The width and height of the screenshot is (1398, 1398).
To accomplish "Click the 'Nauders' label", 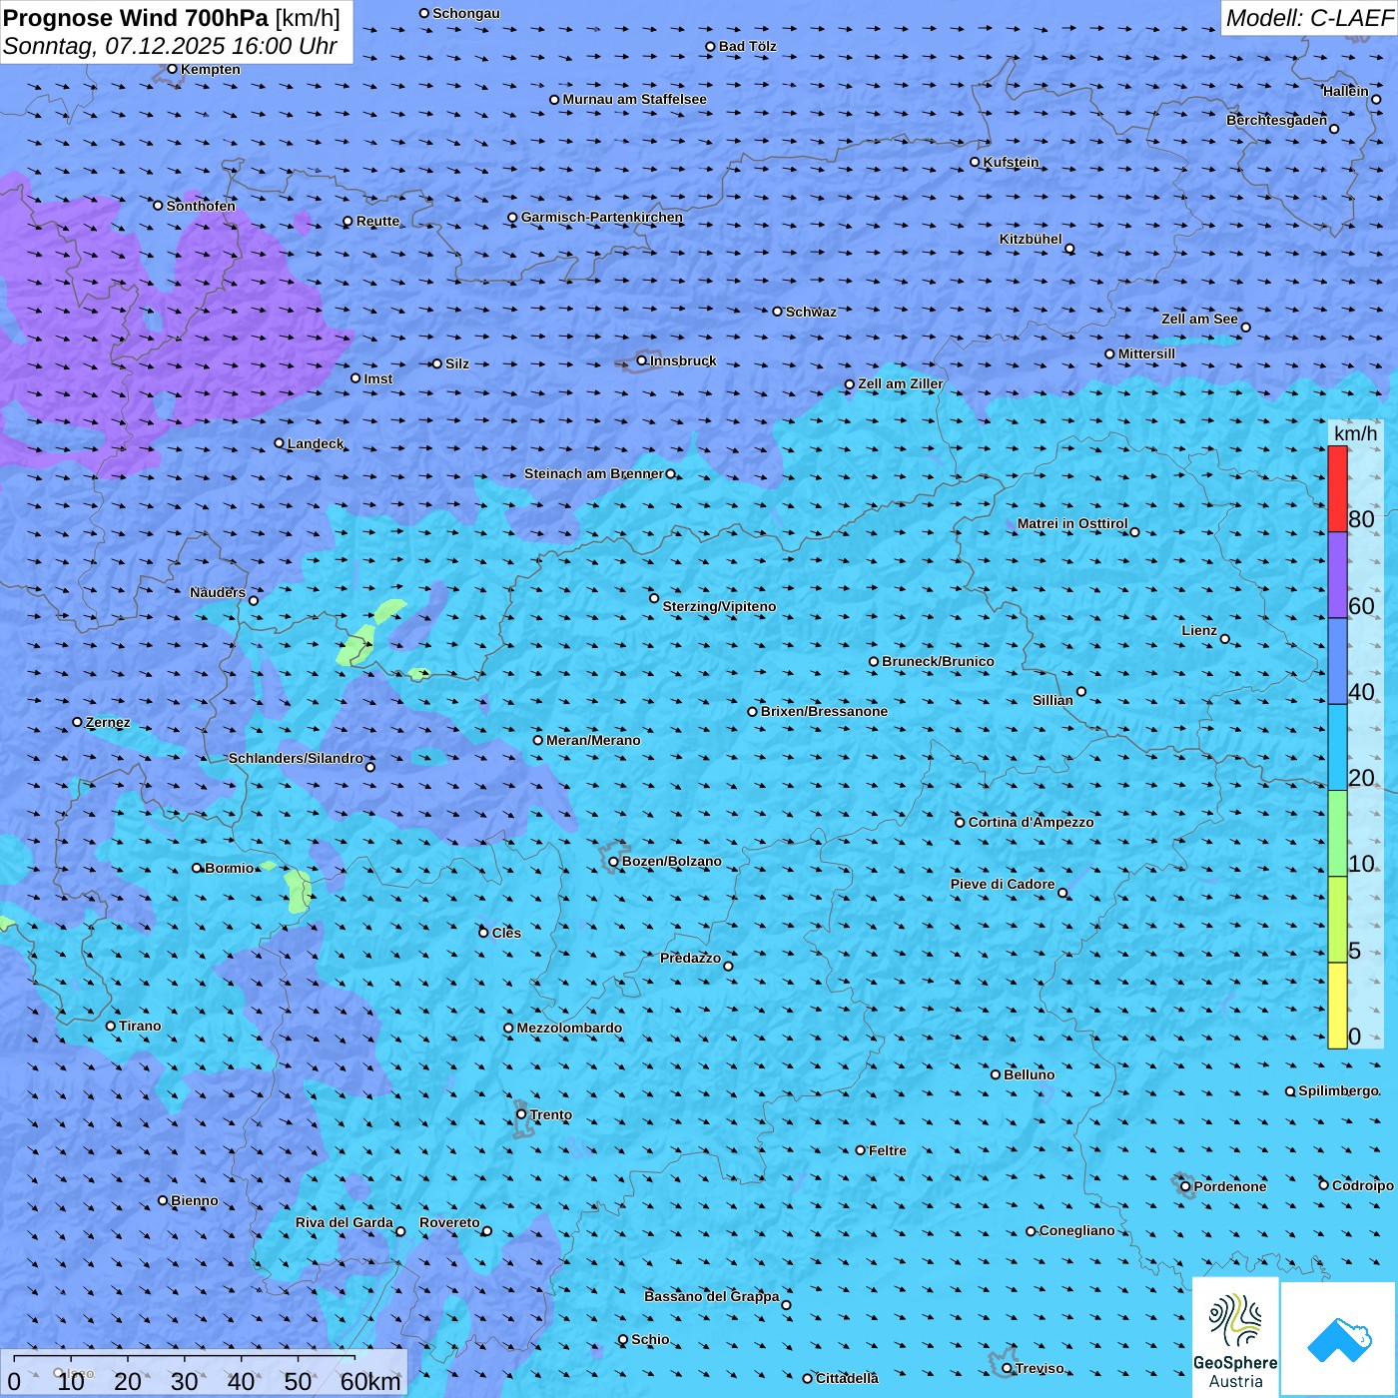I will 218,592.
